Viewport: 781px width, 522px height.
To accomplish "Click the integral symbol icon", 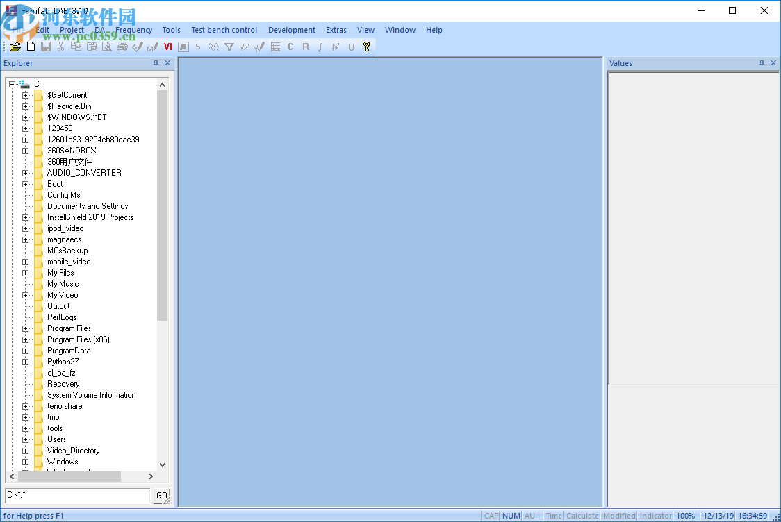I will pyautogui.click(x=321, y=47).
